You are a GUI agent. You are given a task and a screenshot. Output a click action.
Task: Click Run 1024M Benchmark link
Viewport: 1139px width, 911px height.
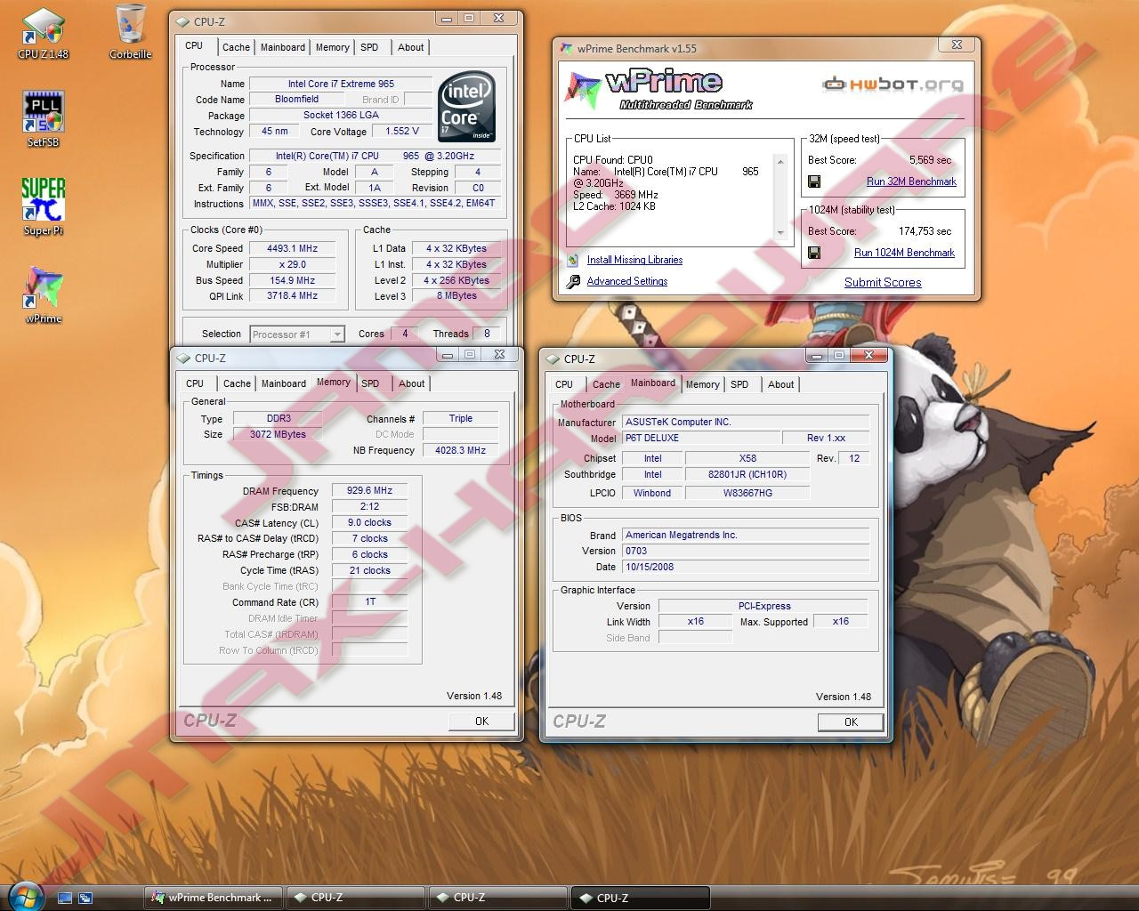[904, 253]
